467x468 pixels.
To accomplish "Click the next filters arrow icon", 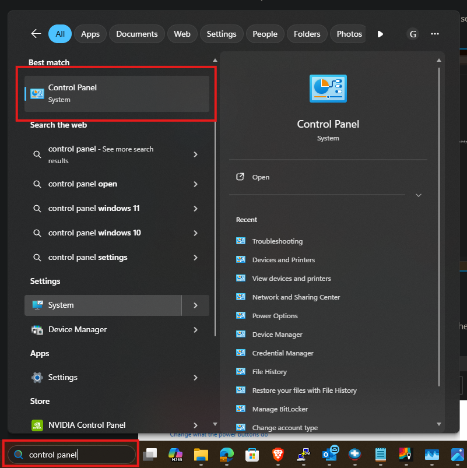I will [380, 34].
